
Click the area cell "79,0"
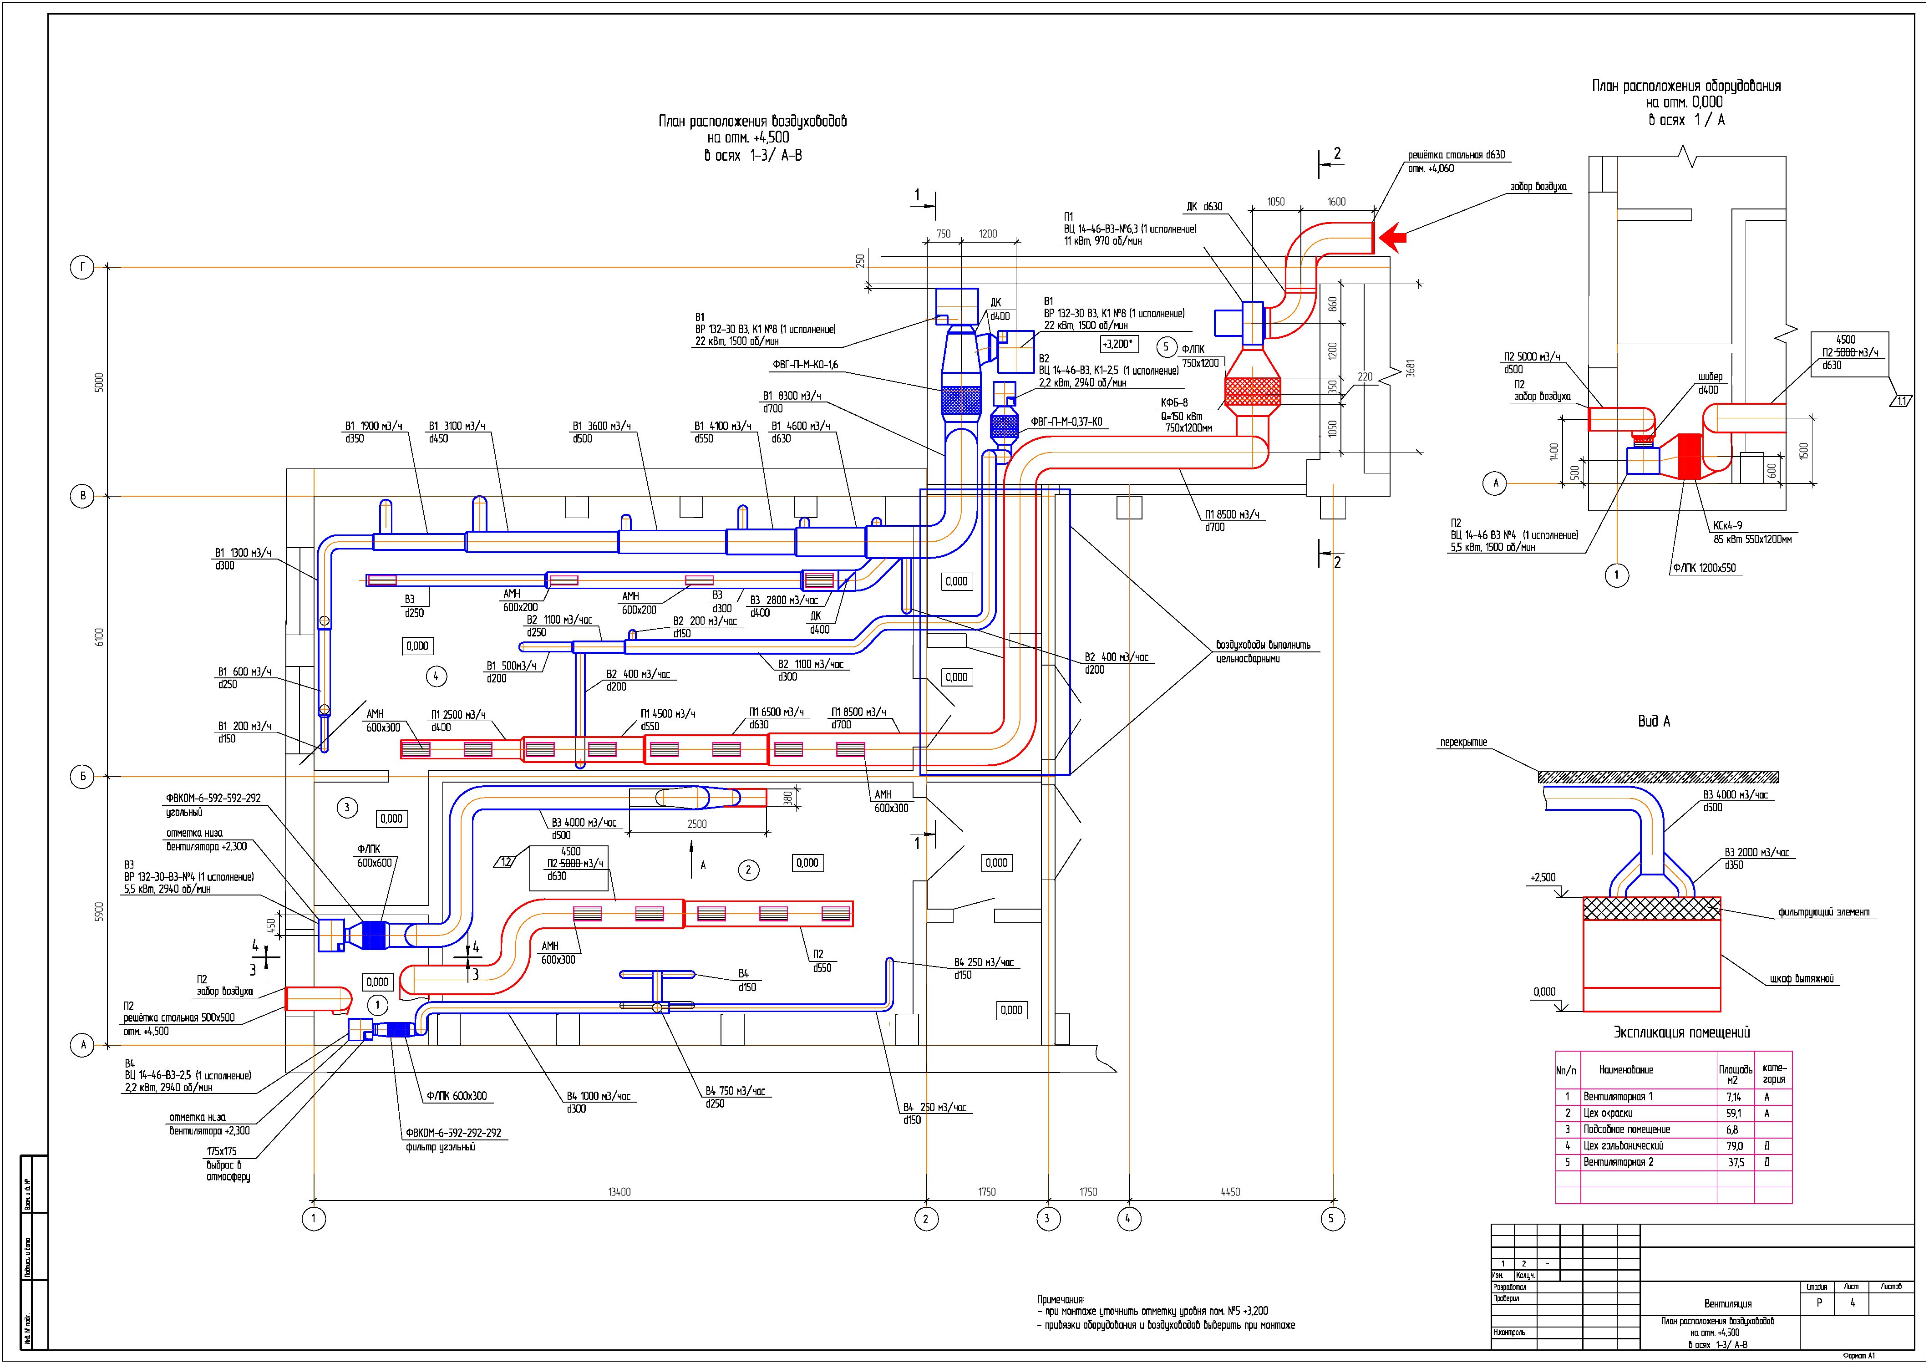coord(1735,1146)
